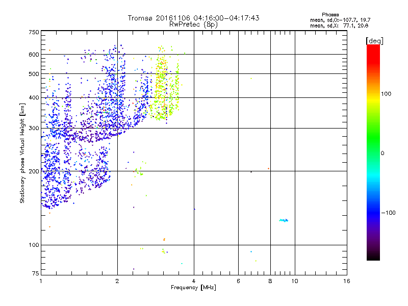
Task: Click the plot title 'Tromsø 20161106 04:16:00-04:17:43'
Action: [193, 18]
